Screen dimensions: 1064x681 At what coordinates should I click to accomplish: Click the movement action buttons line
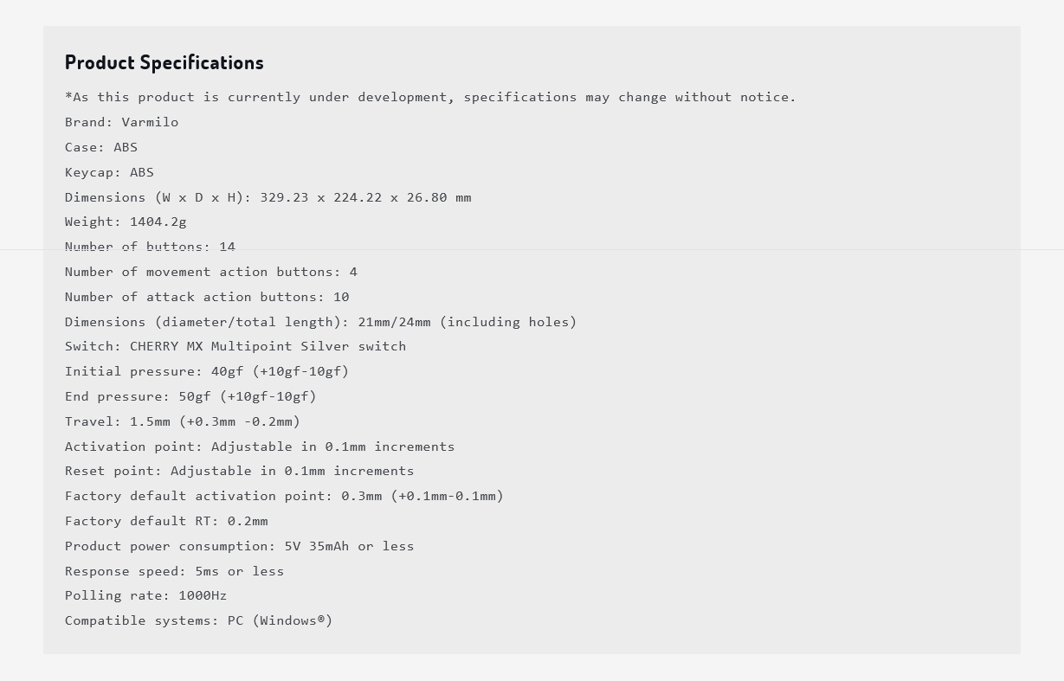[x=211, y=272]
